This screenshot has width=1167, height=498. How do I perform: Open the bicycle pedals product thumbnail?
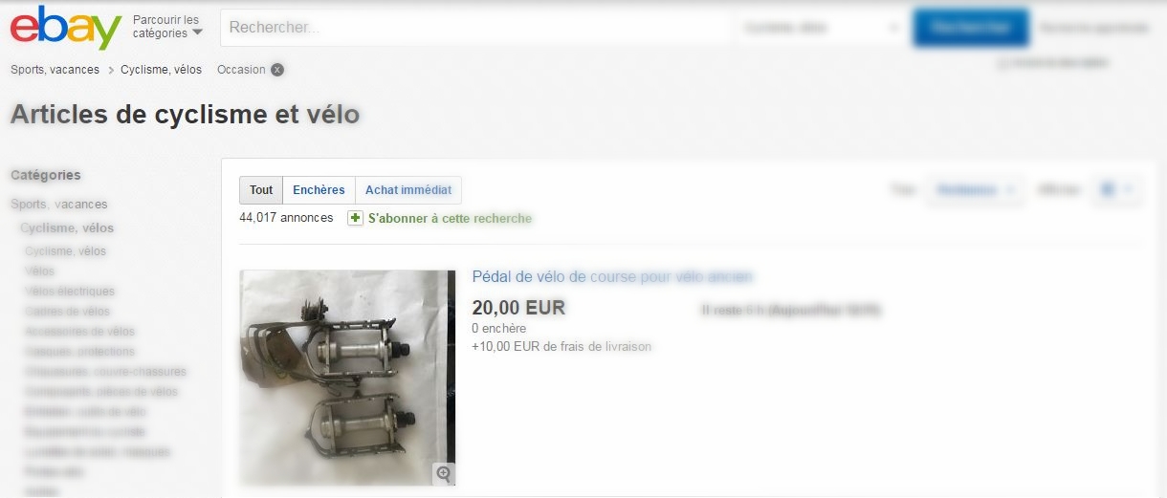click(x=347, y=378)
